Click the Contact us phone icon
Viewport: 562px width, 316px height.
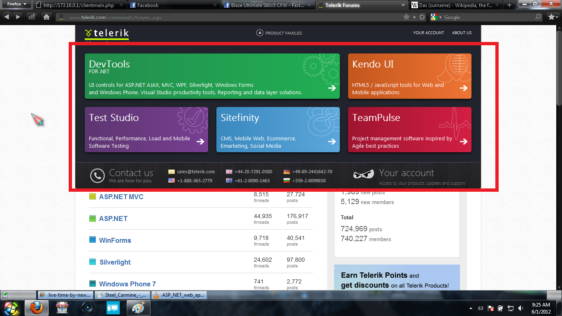[98, 176]
